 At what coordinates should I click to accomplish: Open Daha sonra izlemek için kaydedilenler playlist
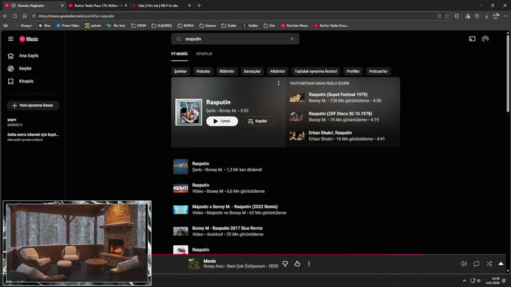coord(33,137)
